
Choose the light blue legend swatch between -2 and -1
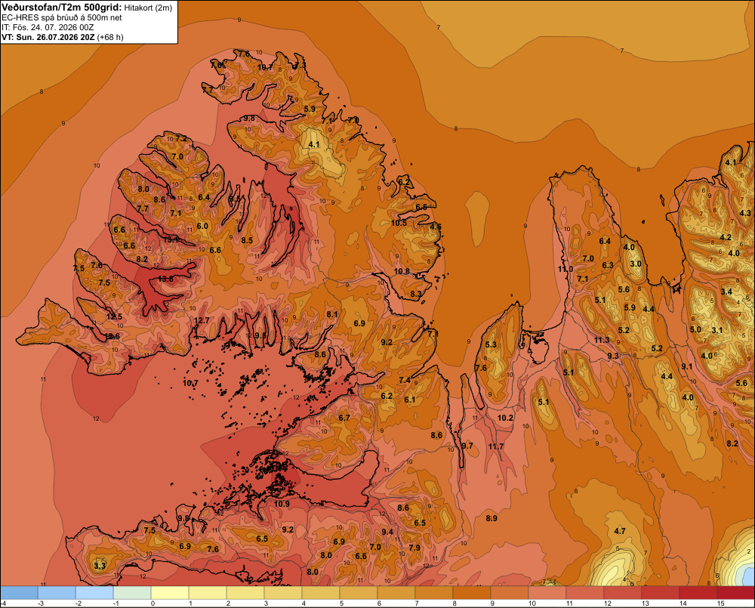click(95, 593)
